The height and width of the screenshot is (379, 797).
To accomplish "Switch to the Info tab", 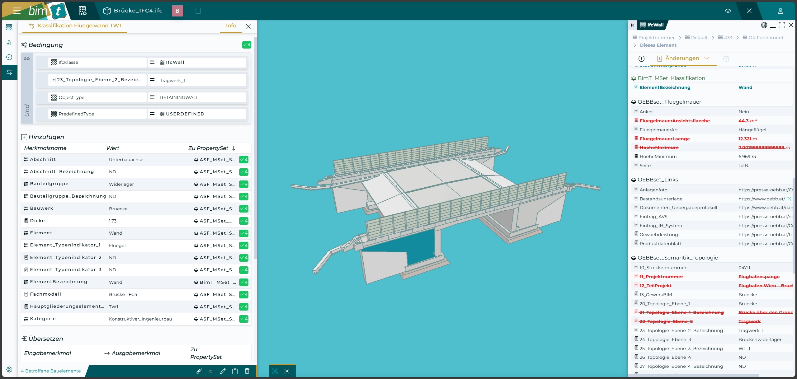I will (231, 26).
